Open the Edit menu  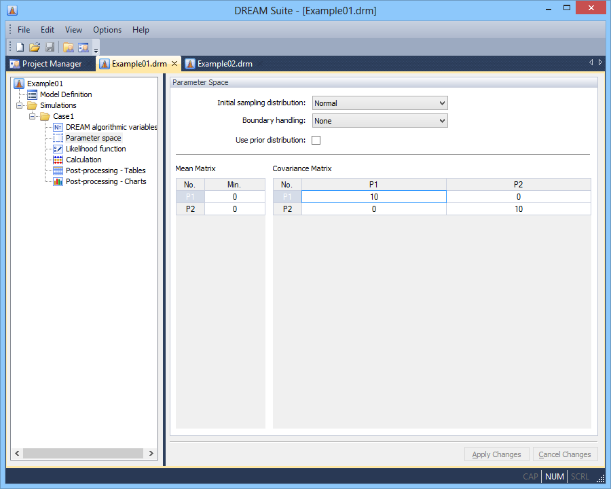[x=48, y=30]
